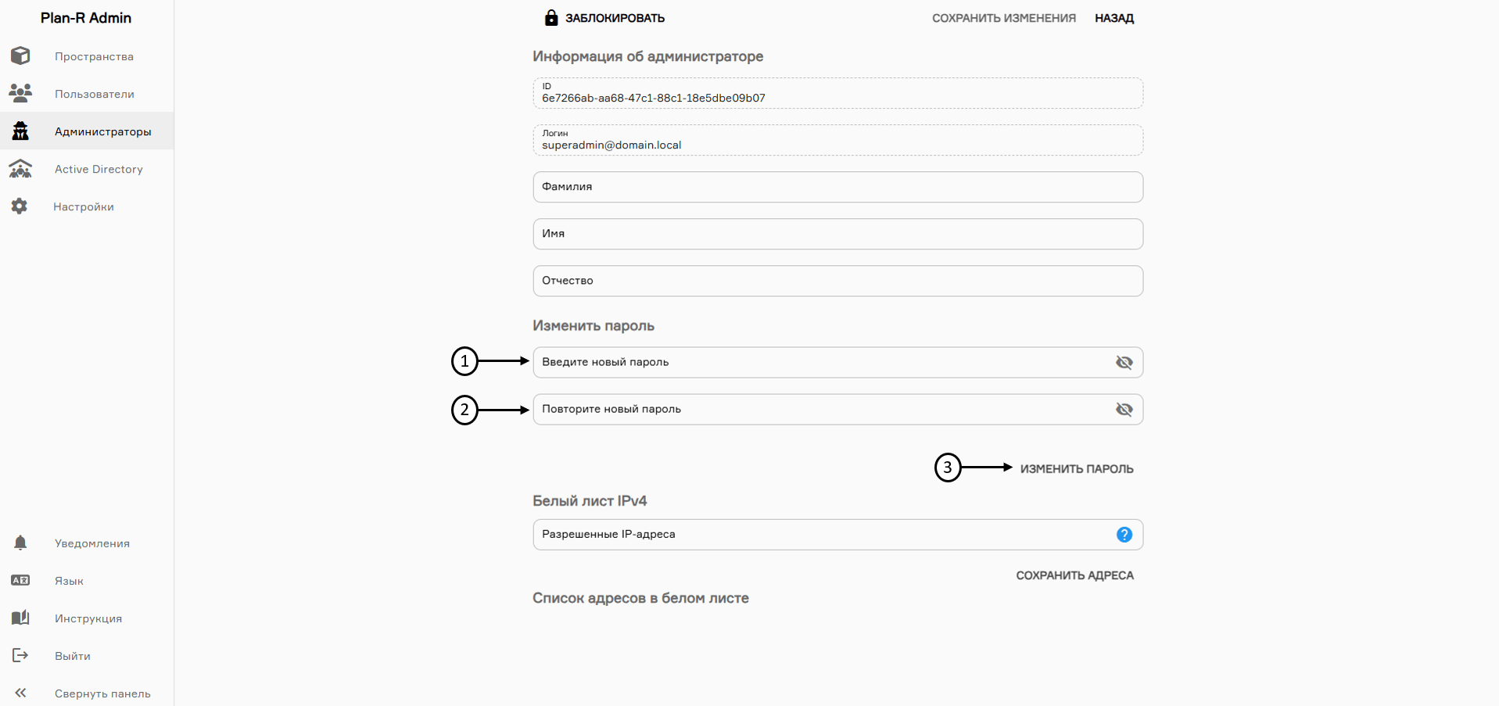Click the Пространства cube icon
1499x706 pixels.
(20, 56)
